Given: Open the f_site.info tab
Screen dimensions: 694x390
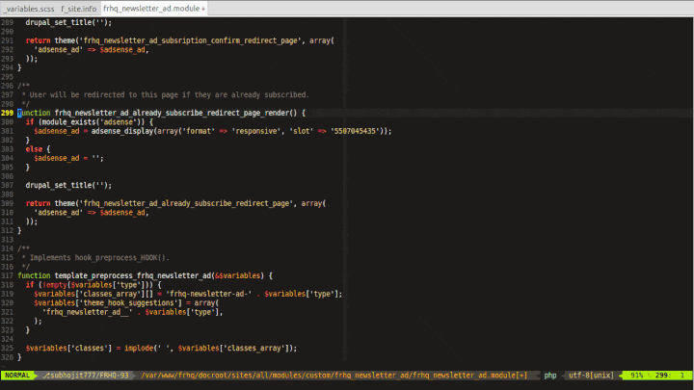Looking at the screenshot, I should (x=79, y=7).
